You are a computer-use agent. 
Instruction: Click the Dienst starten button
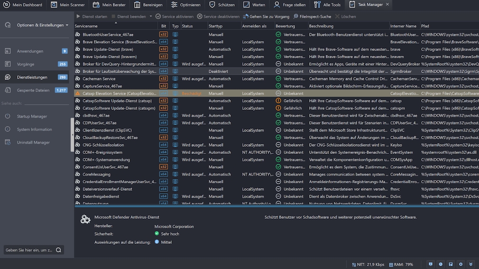pos(92,17)
